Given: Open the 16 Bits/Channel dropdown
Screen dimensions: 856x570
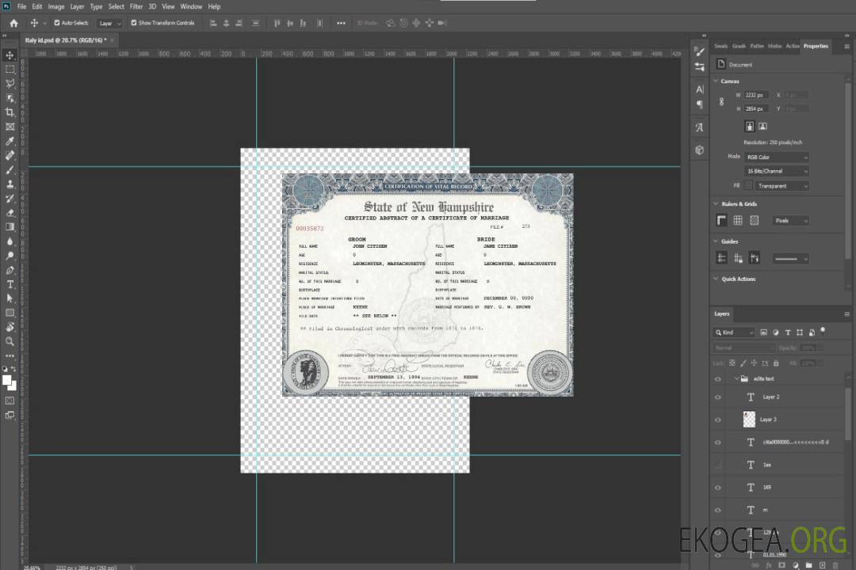Looking at the screenshot, I should (x=776, y=171).
